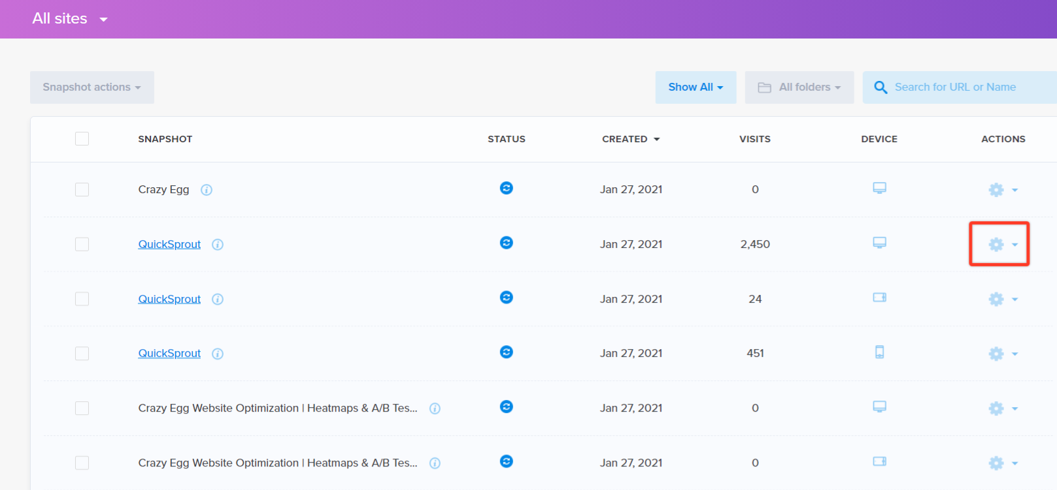
Task: Open QuickSprout link with 451 visits
Action: 169,354
